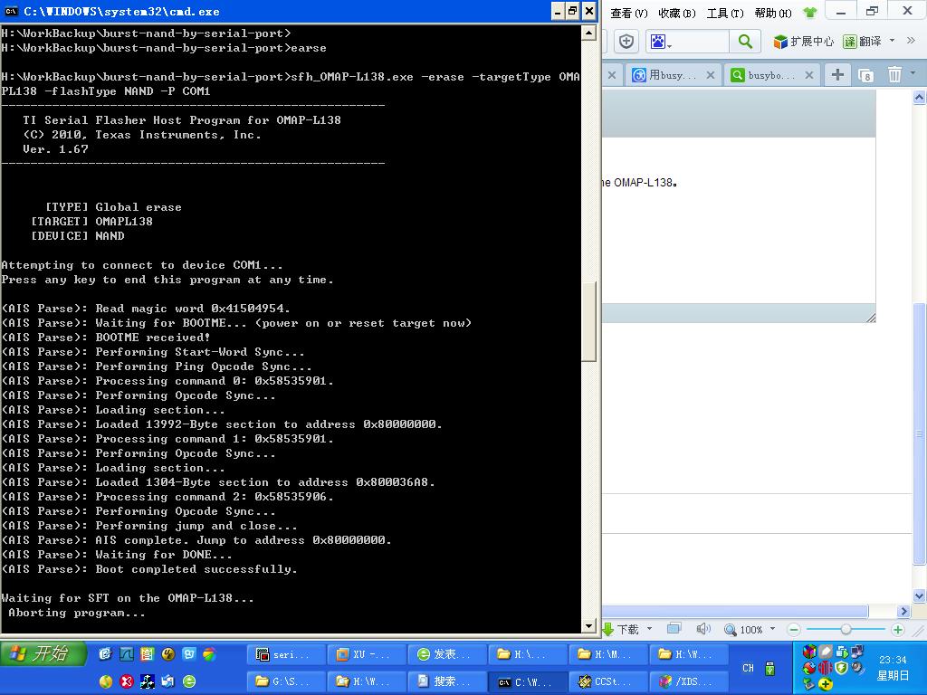Open the 帮助(H) menu

click(773, 13)
